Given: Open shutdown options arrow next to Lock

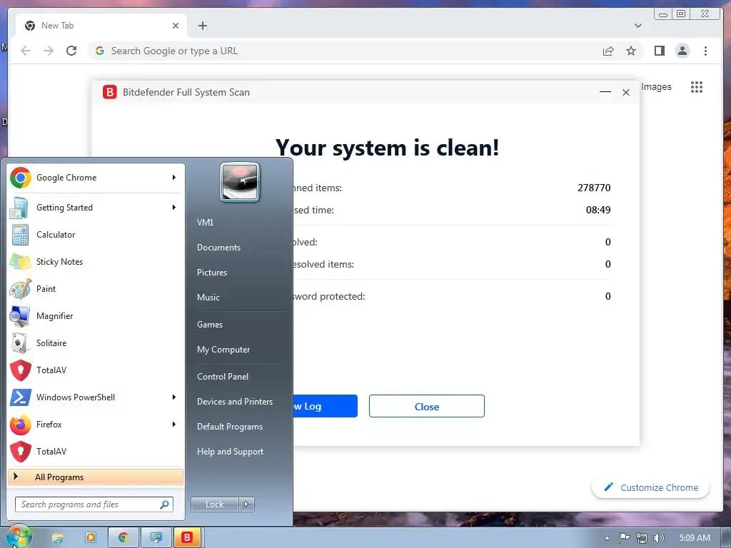Looking at the screenshot, I should coord(246,504).
